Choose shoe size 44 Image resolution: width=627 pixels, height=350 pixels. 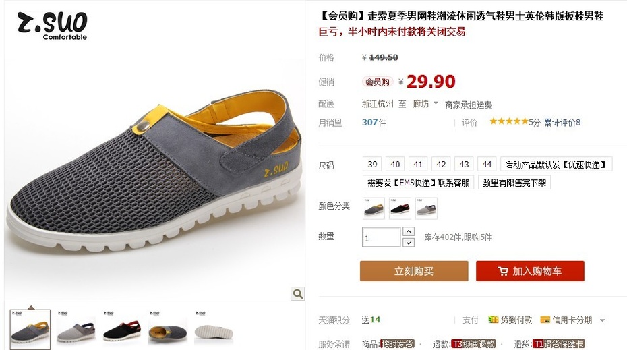pos(487,165)
